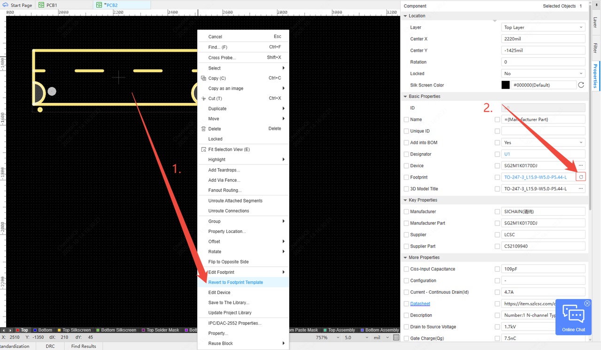Open the Device browse ellipsis button

(x=581, y=165)
